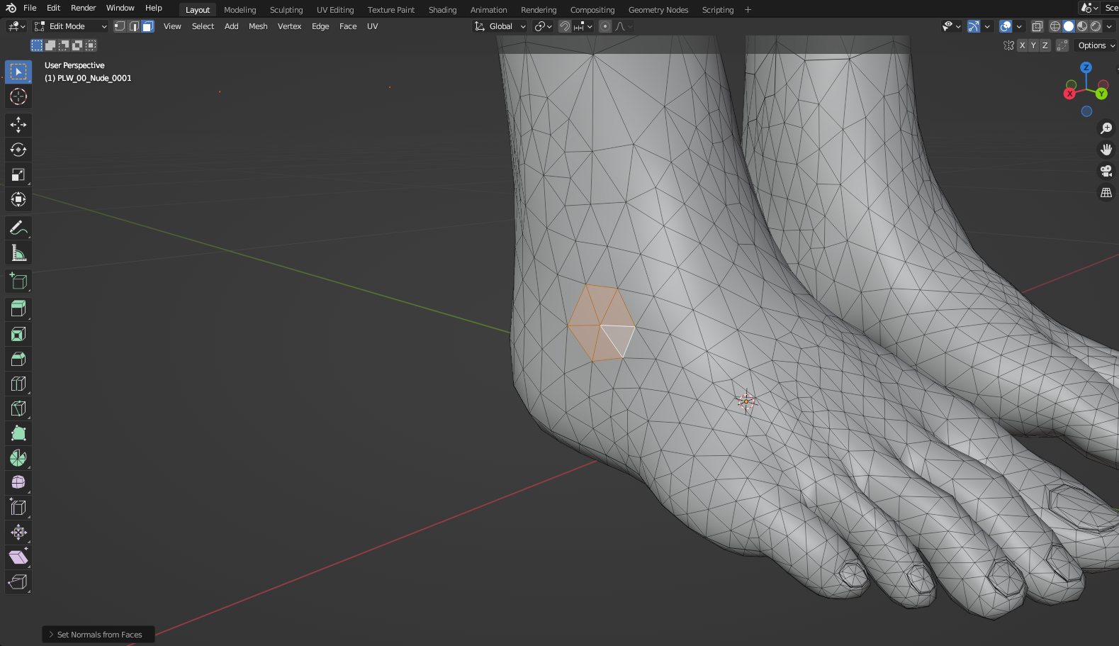1119x646 pixels.
Task: Pick the Annotate pencil tool
Action: 18,228
